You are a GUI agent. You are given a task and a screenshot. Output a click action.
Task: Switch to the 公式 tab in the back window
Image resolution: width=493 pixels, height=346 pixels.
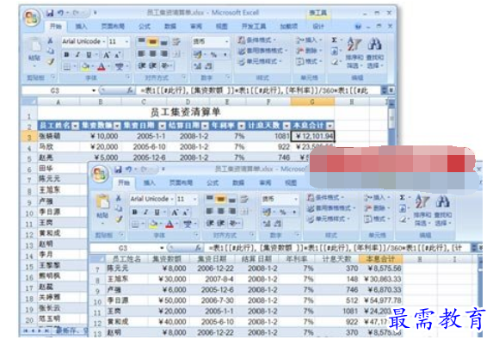pyautogui.click(x=145, y=27)
